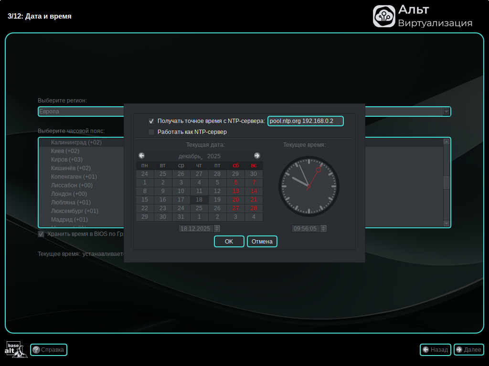The height and width of the screenshot is (366, 489).
Task: Go back with the Назад button
Action: coord(435,350)
